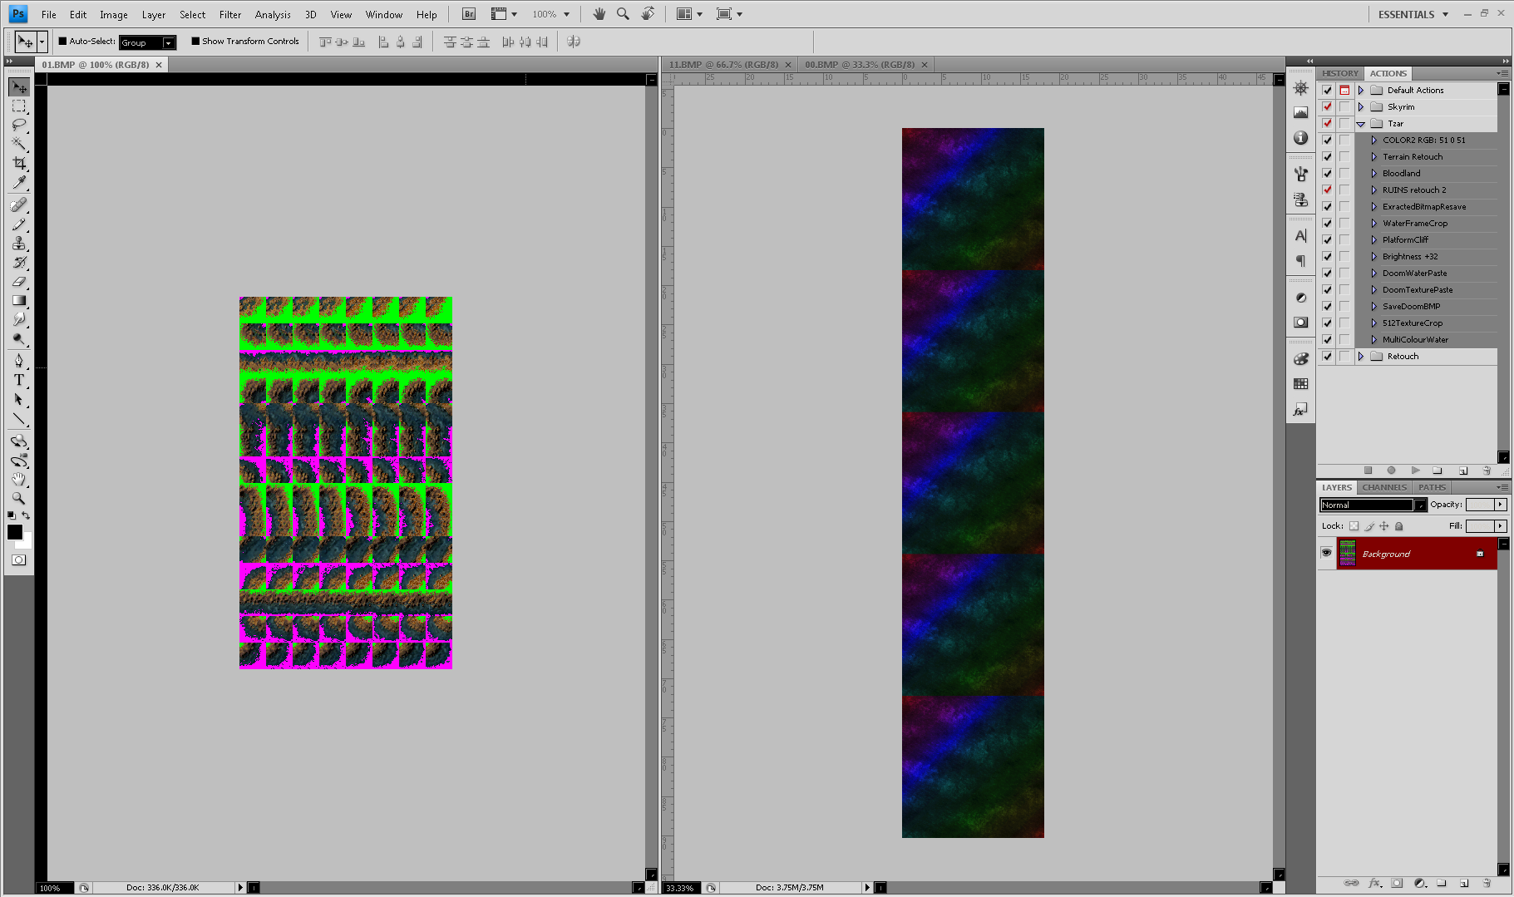Image resolution: width=1514 pixels, height=897 pixels.
Task: Toggle checkmark for Bloodland action
Action: 1327,173
